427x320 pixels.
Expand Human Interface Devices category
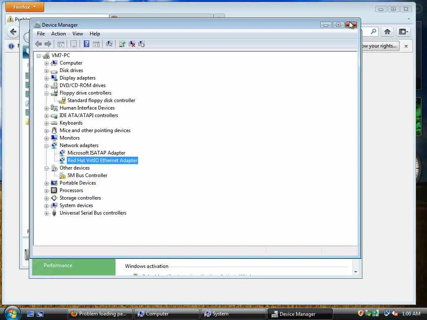(47, 108)
